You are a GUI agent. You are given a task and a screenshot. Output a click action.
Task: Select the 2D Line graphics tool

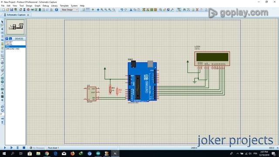click(2, 75)
